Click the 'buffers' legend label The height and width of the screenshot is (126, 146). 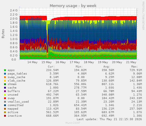pyautogui.click(x=14, y=91)
